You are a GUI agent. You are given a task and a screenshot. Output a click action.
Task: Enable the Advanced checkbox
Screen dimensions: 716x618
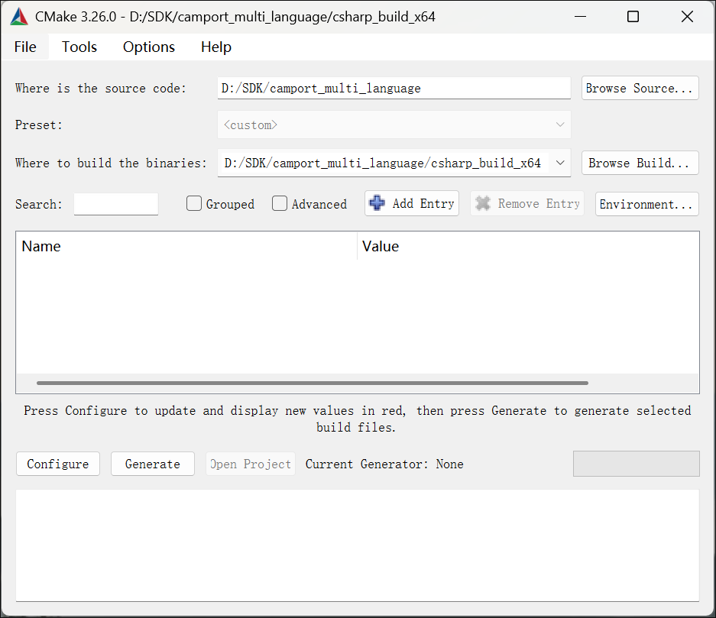coord(280,203)
